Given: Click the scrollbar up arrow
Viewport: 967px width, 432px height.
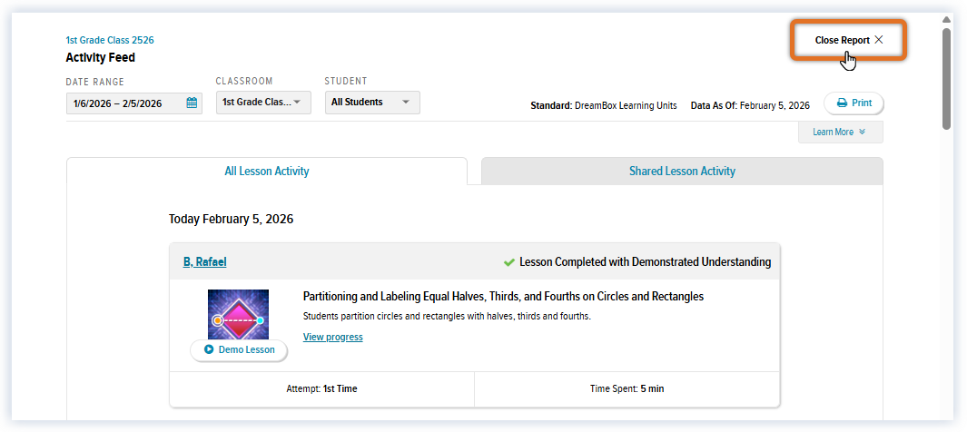Looking at the screenshot, I should pos(946,19).
